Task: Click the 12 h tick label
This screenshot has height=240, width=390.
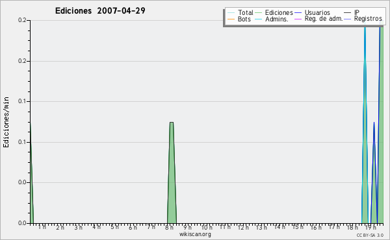Action: pos(243,227)
